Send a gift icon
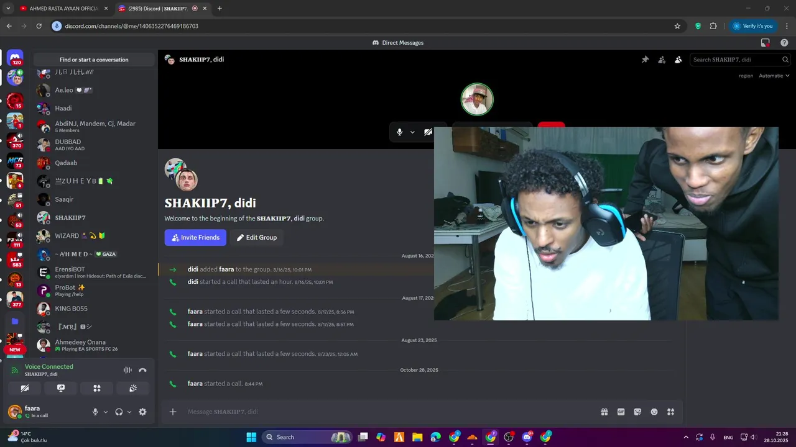The image size is (796, 447). coord(604,412)
